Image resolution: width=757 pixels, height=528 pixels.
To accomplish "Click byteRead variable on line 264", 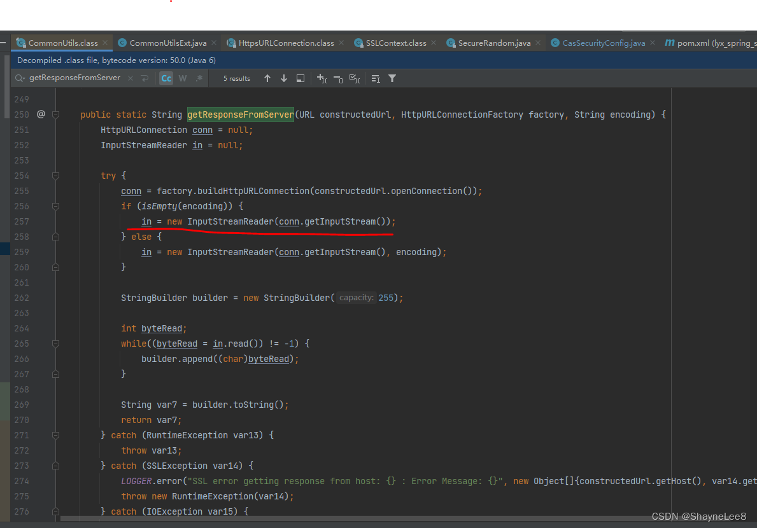I will pyautogui.click(x=161, y=328).
